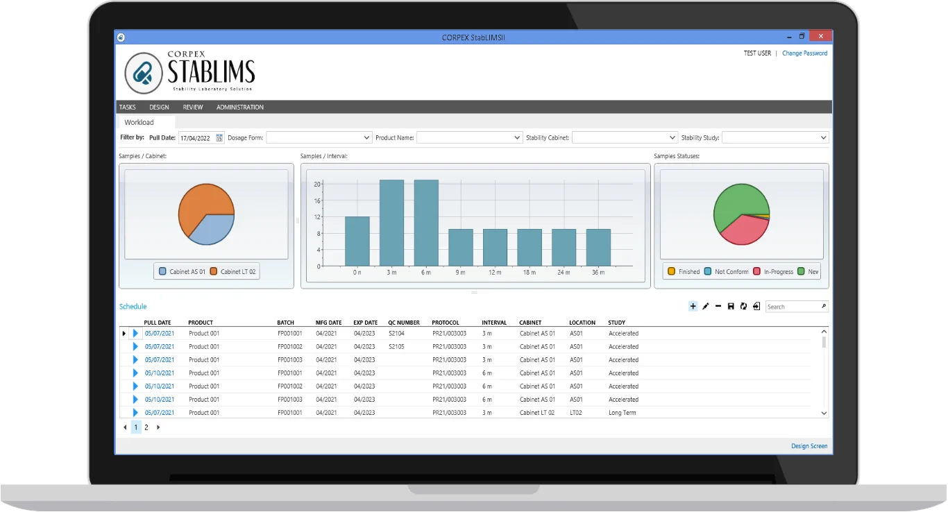948x512 pixels.
Task: Click the New status color swatch
Action: [x=799, y=271]
